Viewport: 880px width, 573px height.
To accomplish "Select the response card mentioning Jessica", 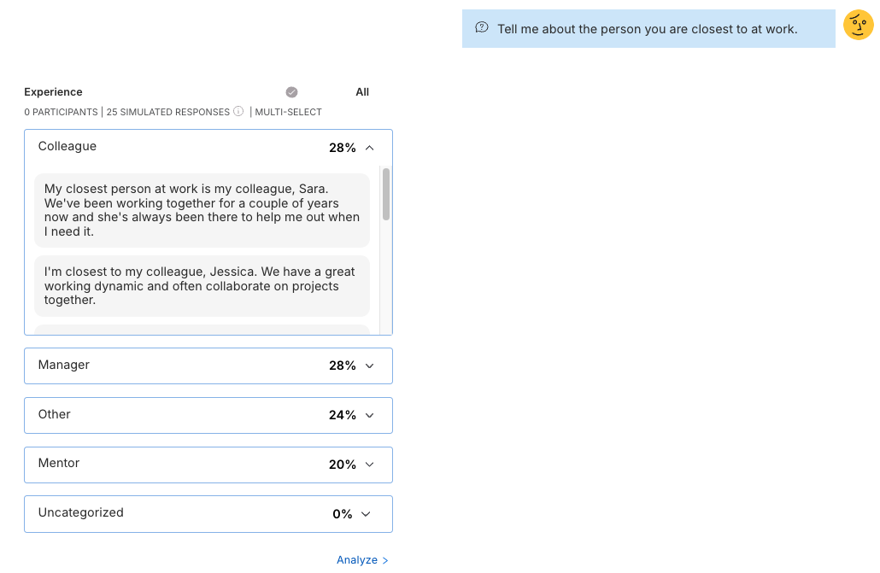I will tap(202, 285).
